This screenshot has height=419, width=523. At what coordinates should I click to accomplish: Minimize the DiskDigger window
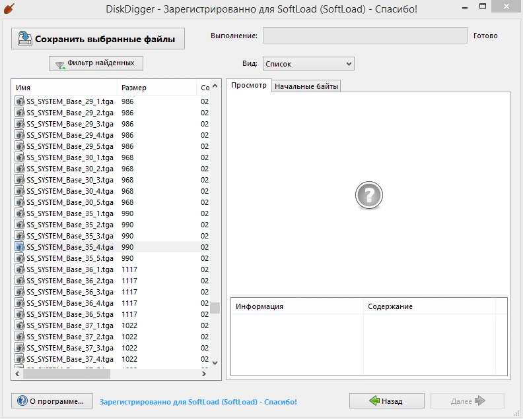465,7
